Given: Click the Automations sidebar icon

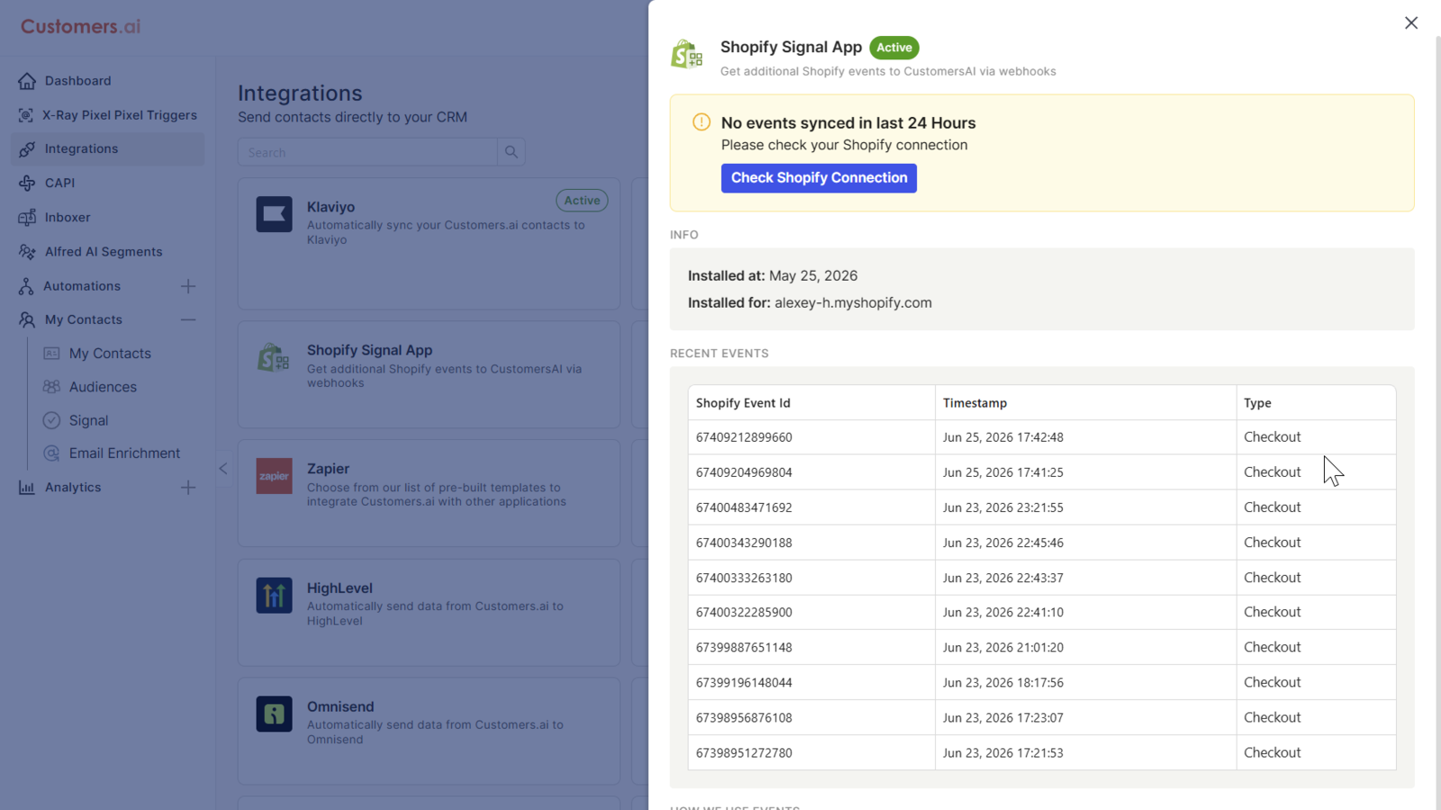Looking at the screenshot, I should [x=26, y=286].
